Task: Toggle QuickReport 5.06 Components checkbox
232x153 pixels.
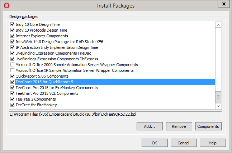Action: click(x=13, y=76)
